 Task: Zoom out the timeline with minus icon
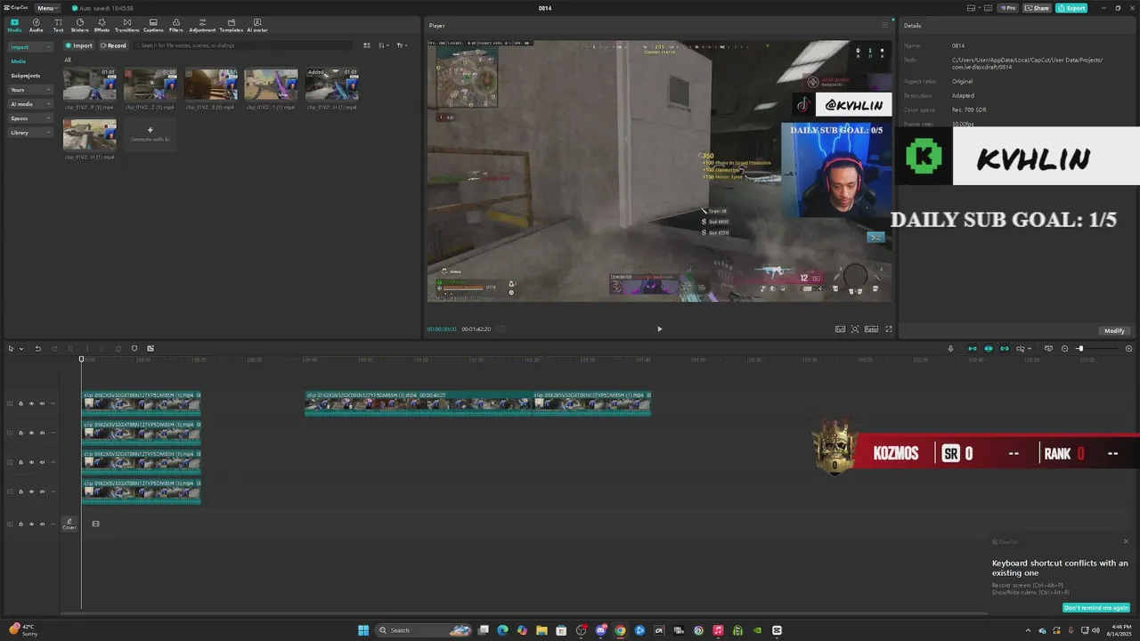(1064, 348)
